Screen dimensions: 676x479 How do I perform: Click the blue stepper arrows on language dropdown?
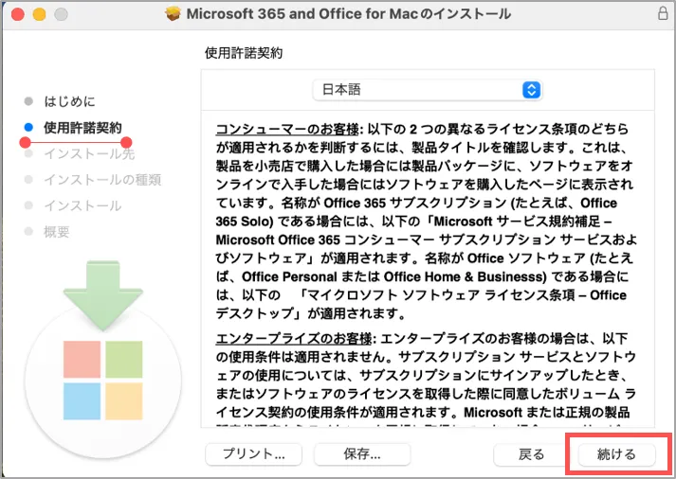coord(532,90)
